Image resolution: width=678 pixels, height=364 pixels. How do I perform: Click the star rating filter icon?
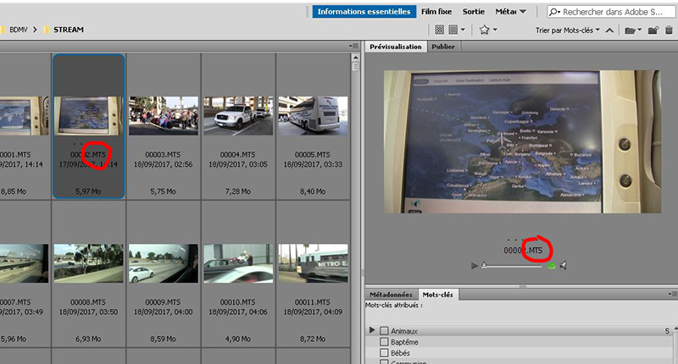pyautogui.click(x=484, y=30)
